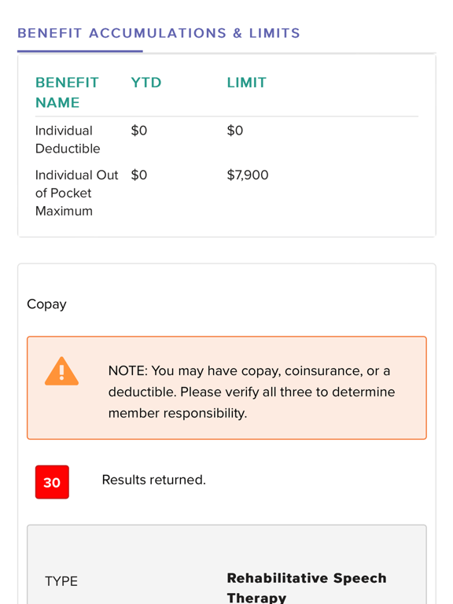Click the orange warning triangle icon
The image size is (453, 604).
tap(61, 371)
